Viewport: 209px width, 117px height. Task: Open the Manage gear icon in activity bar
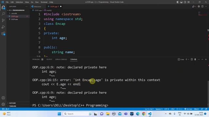click(x=3, y=104)
